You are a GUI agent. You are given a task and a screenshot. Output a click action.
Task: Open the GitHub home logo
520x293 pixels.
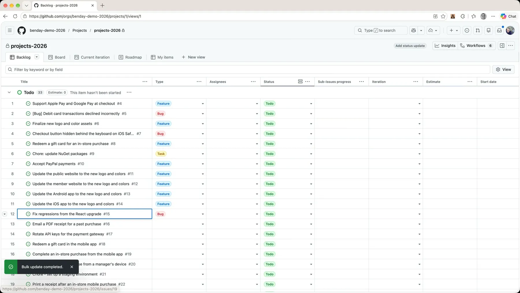click(x=22, y=30)
